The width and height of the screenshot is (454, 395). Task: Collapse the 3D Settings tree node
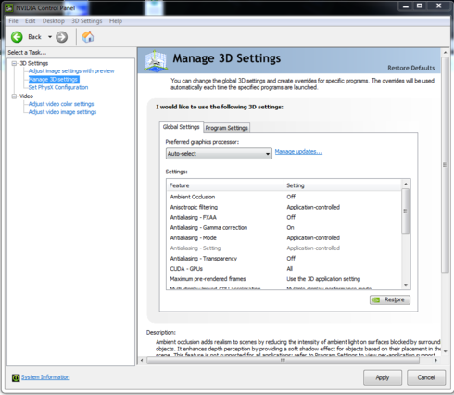[14, 63]
